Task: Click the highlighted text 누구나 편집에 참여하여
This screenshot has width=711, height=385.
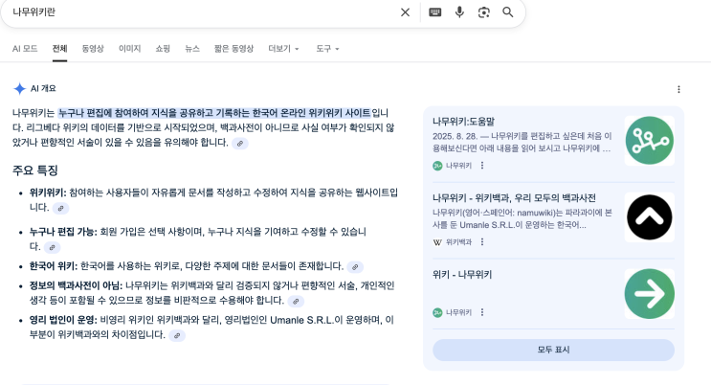Action: (x=104, y=113)
